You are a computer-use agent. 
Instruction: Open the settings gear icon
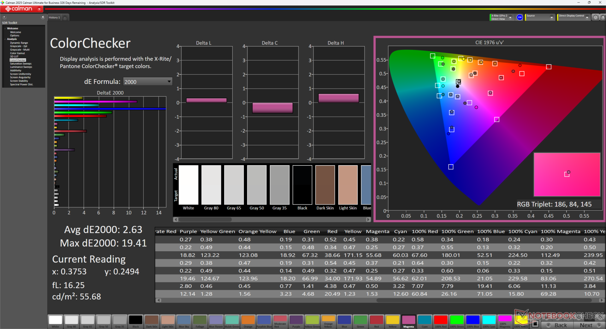[595, 17]
